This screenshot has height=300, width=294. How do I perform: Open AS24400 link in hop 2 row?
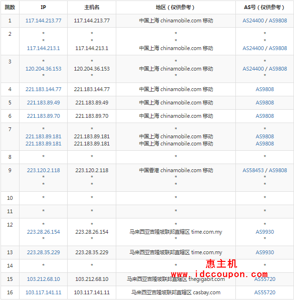[253, 48]
